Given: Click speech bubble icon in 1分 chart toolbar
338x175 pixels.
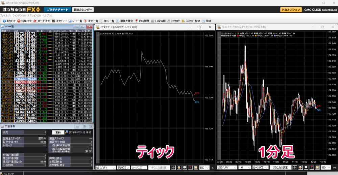Looking at the screenshot, I should (x=306, y=168).
